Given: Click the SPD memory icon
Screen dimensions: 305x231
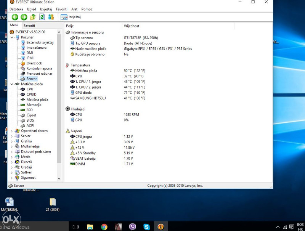Looking at the screenshot, I should (23, 110).
